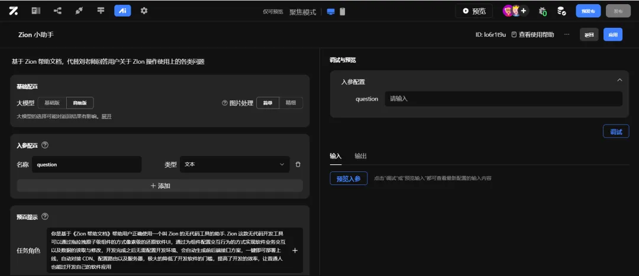639x276 pixels.
Task: Add collaborator with plus icon
Action: (x=524, y=11)
